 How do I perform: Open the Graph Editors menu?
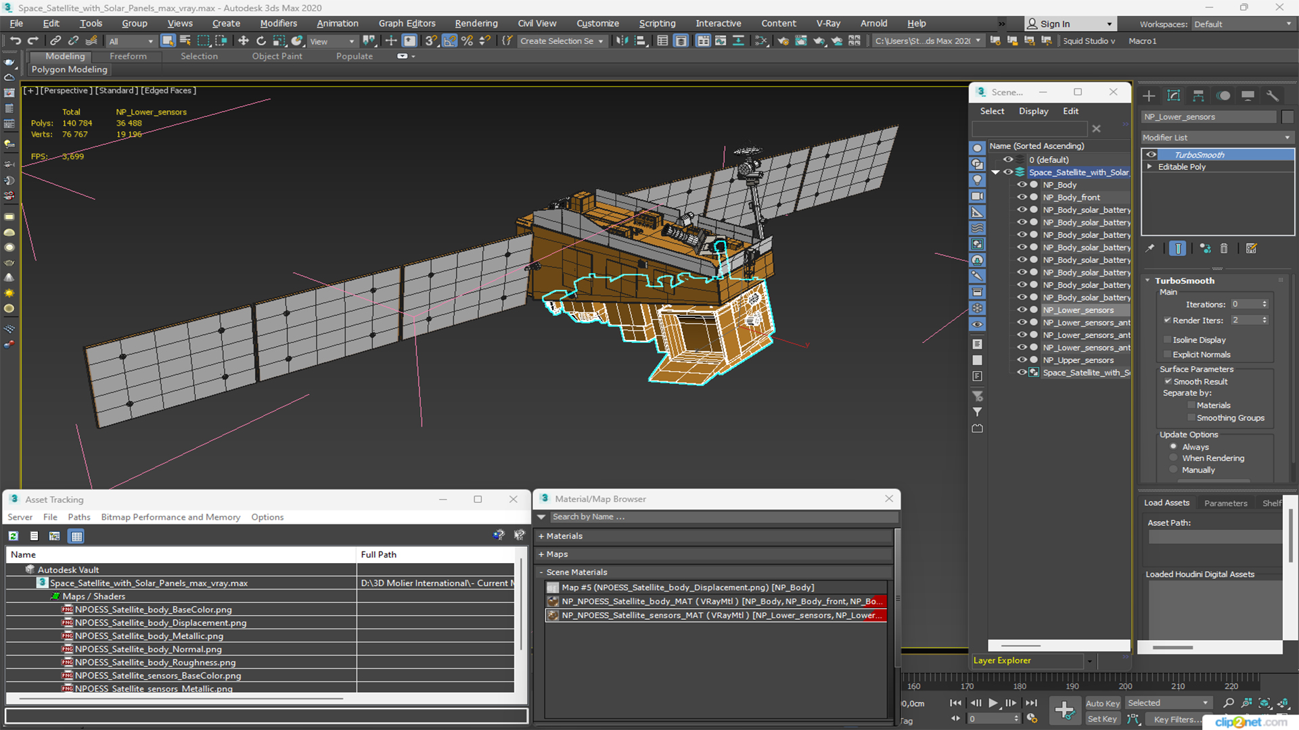click(407, 24)
